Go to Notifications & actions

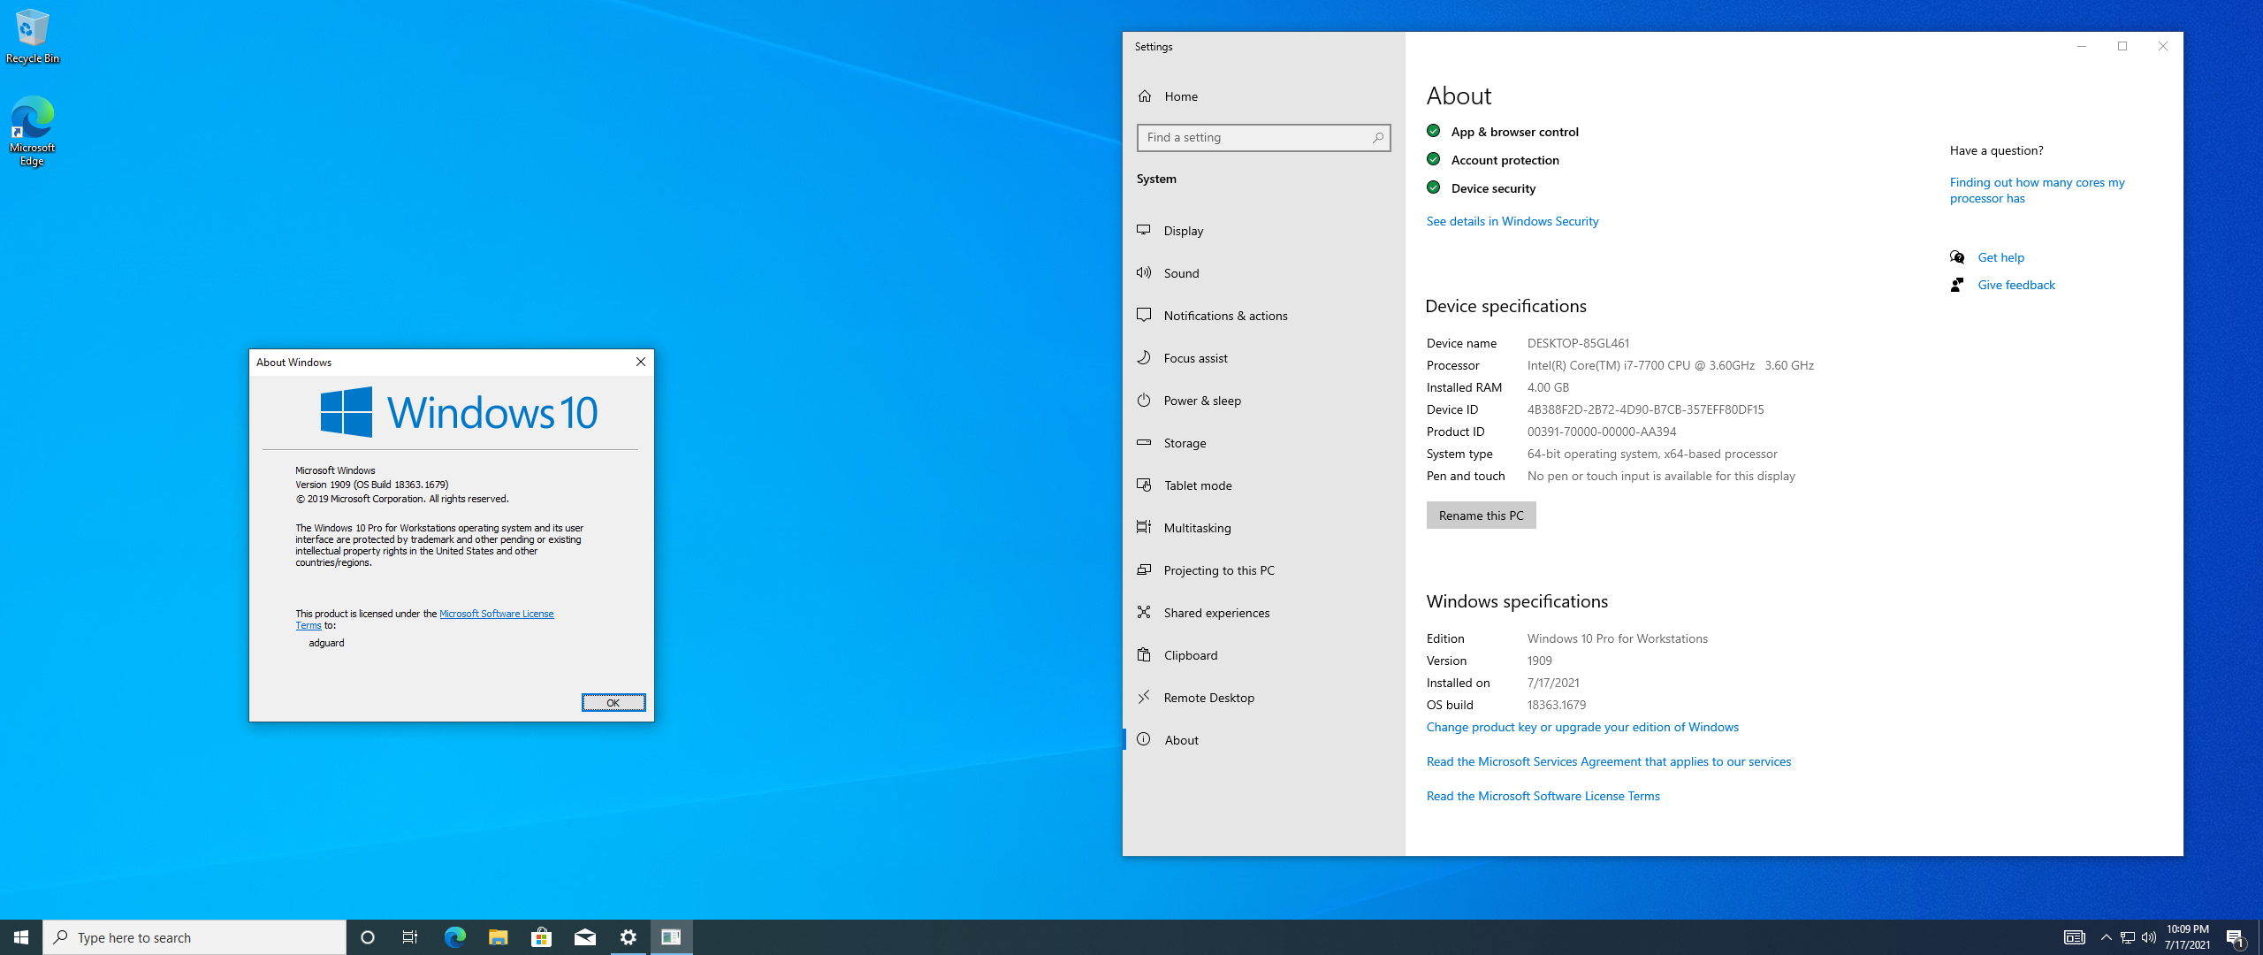pyautogui.click(x=1263, y=316)
